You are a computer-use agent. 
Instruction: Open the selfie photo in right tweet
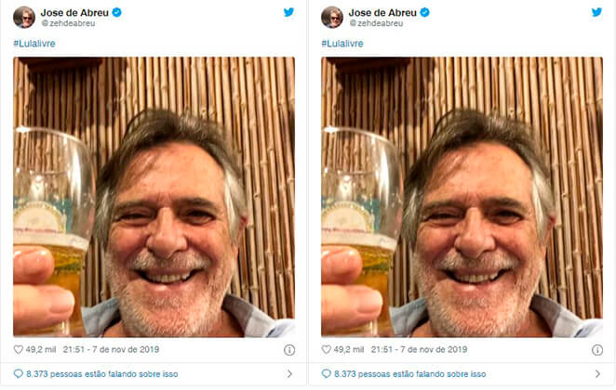(x=462, y=196)
